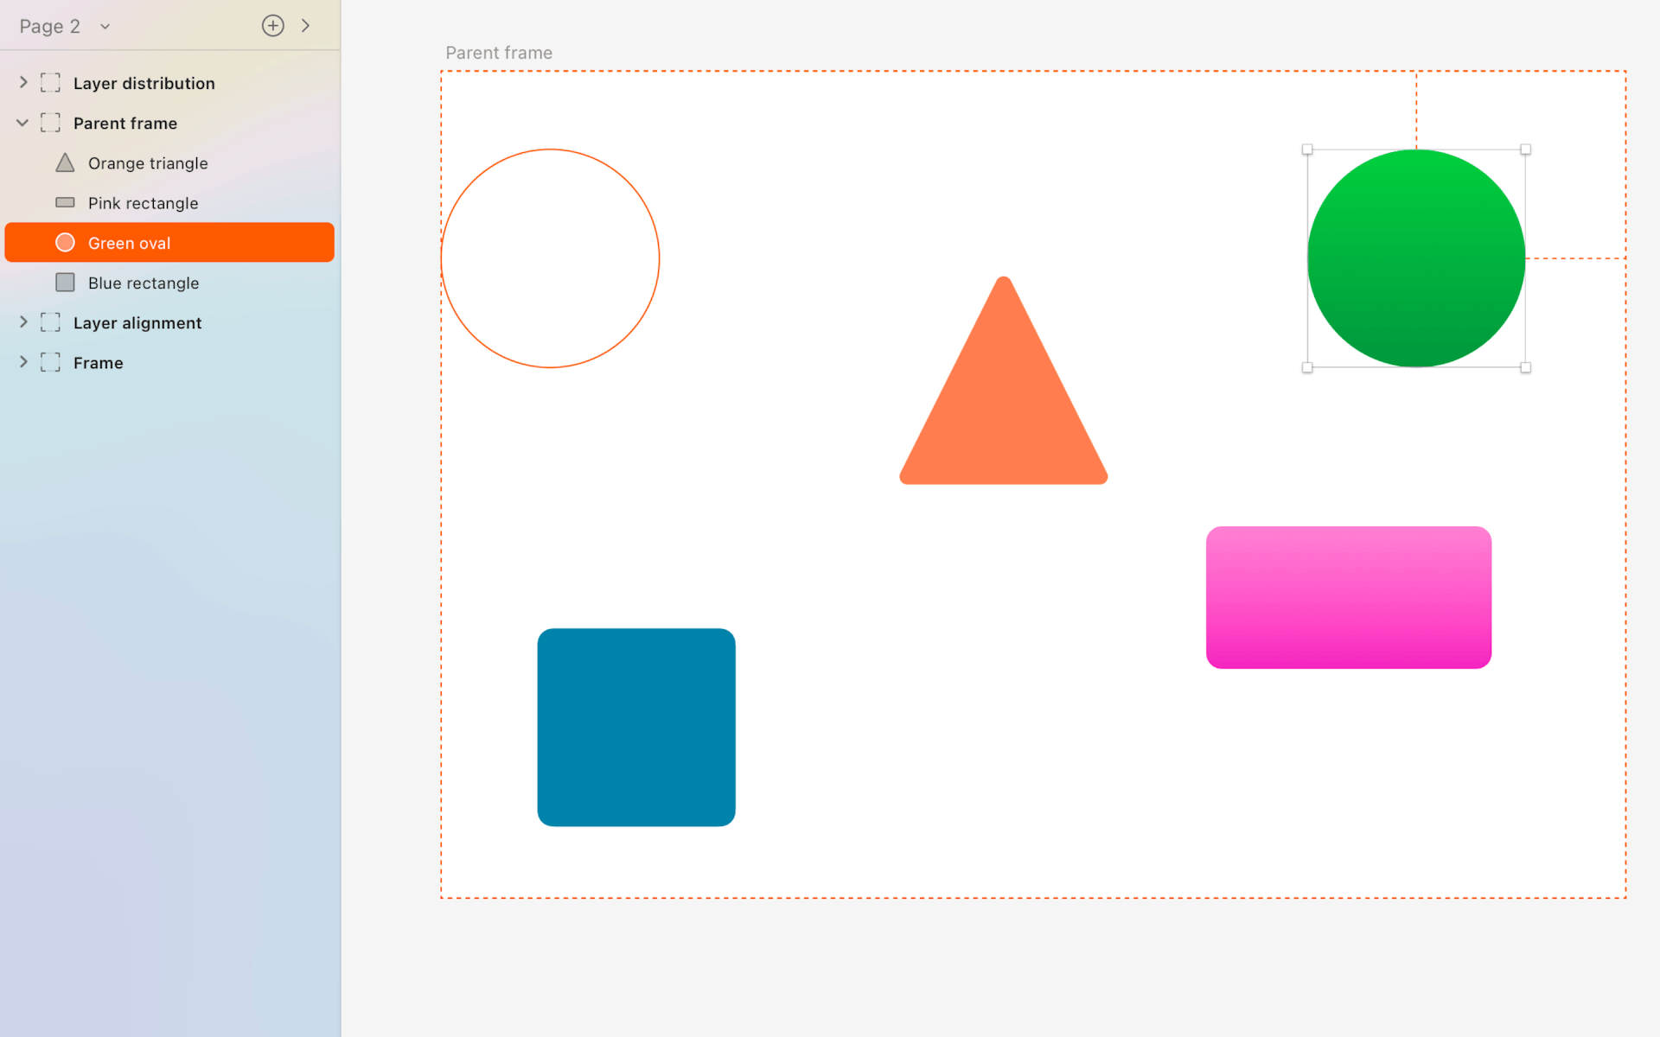Select the Pink rectangle layer name

[144, 203]
